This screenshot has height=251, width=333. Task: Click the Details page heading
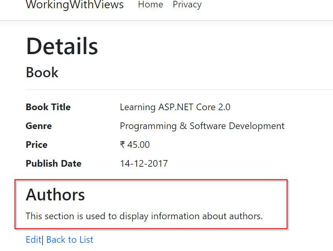62,46
